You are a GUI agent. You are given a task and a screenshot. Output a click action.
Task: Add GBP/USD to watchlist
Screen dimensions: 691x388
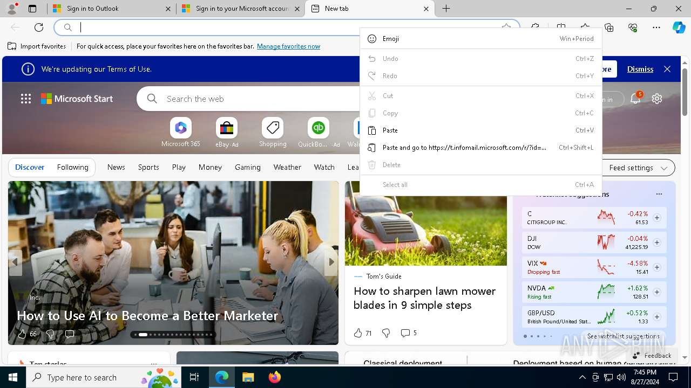point(657,317)
